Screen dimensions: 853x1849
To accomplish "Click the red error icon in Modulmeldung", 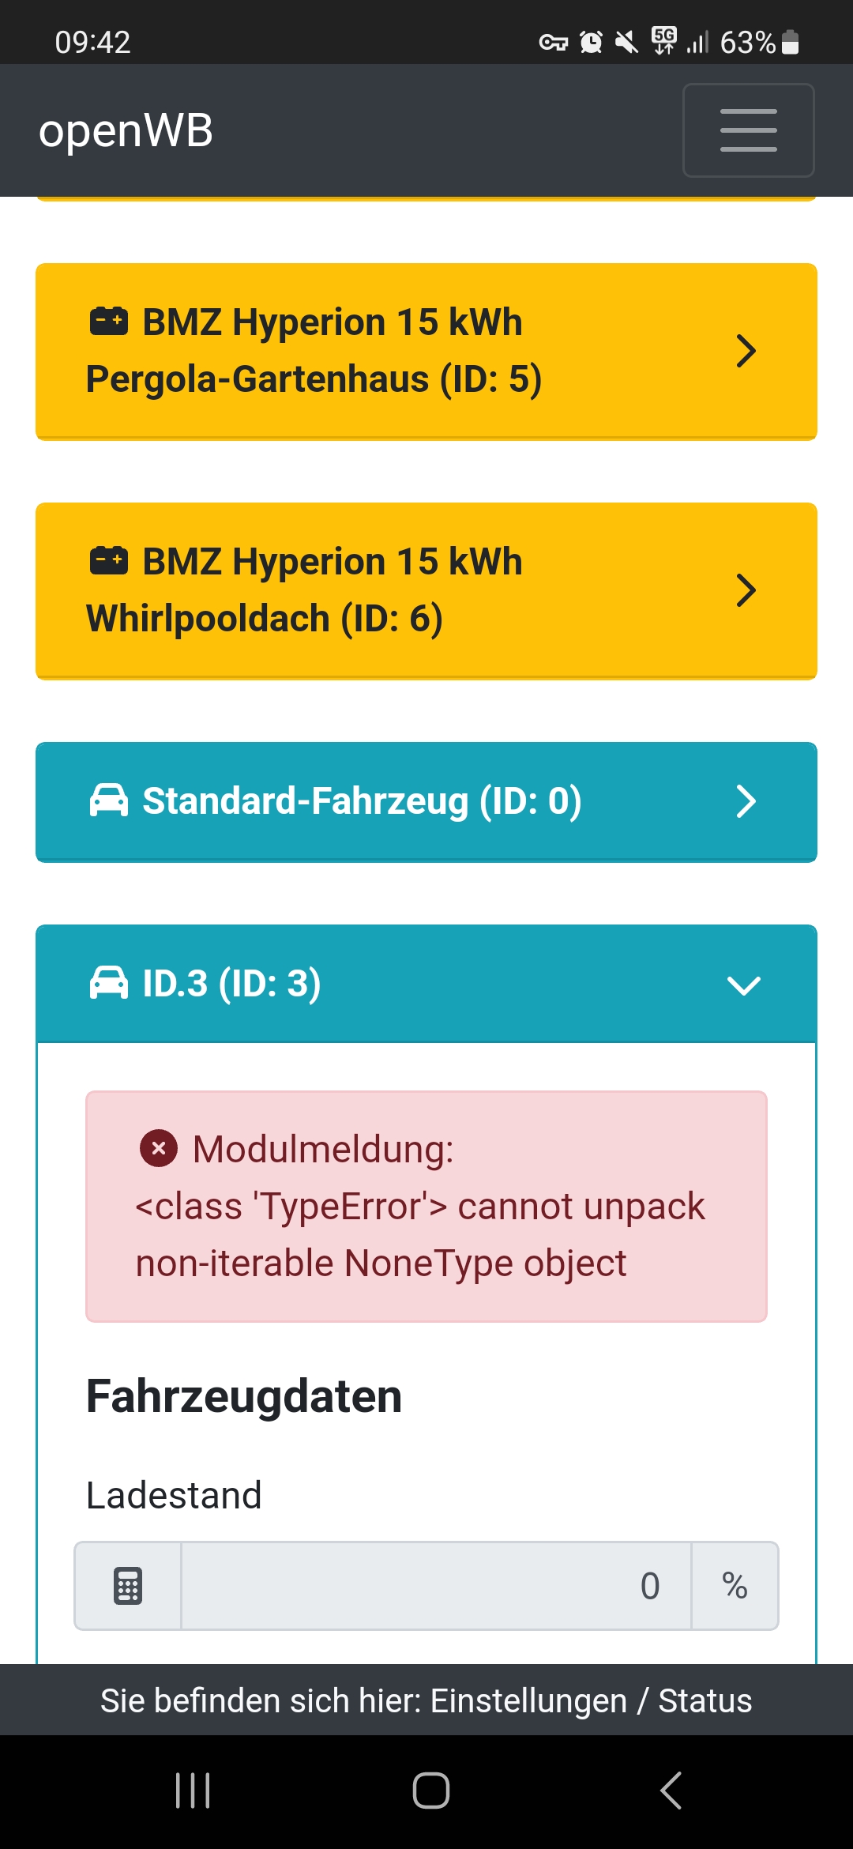I will click(x=159, y=1148).
